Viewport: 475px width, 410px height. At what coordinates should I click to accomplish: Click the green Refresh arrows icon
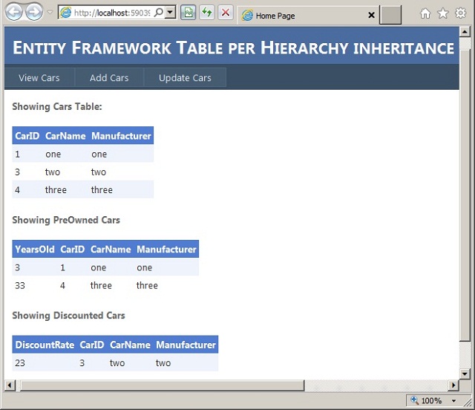[207, 13]
